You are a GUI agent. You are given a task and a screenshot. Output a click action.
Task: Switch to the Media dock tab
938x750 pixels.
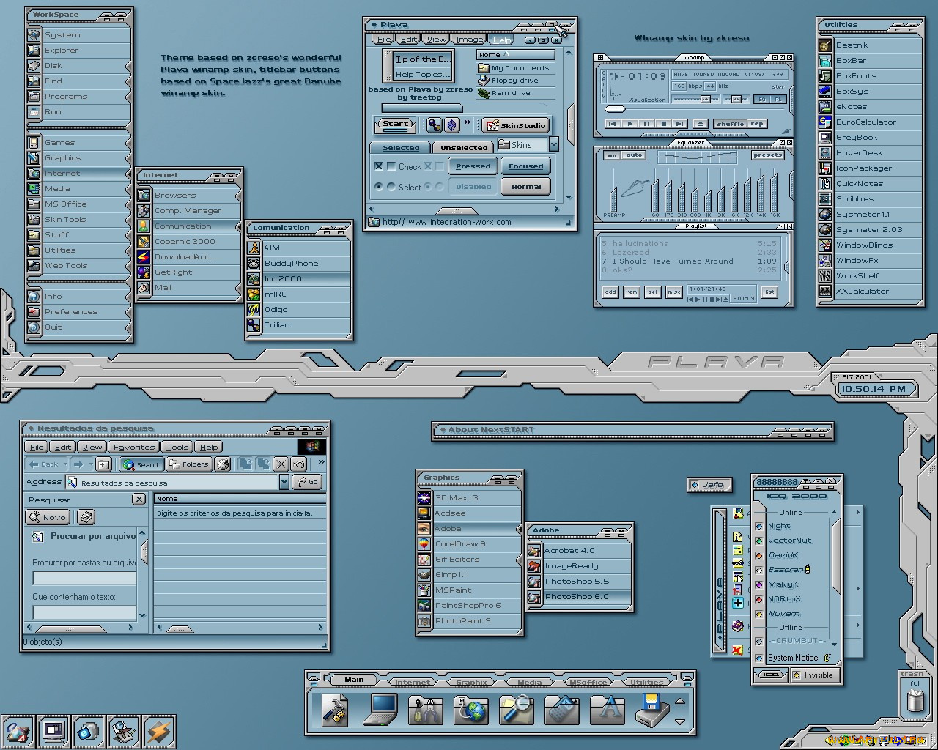[x=529, y=682]
